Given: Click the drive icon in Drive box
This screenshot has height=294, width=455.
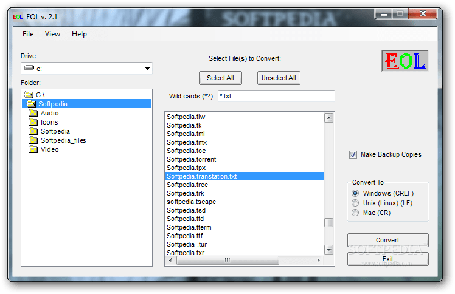Looking at the screenshot, I should tap(29, 68).
